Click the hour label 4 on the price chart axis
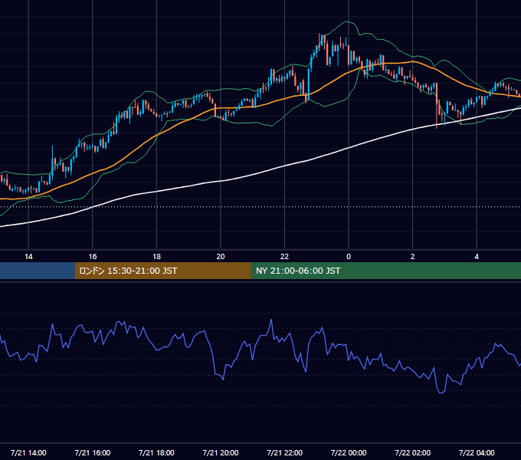Image resolution: width=521 pixels, height=460 pixels. [477, 257]
